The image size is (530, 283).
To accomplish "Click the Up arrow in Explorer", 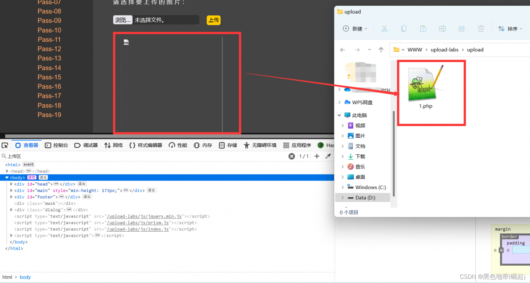I will click(381, 50).
